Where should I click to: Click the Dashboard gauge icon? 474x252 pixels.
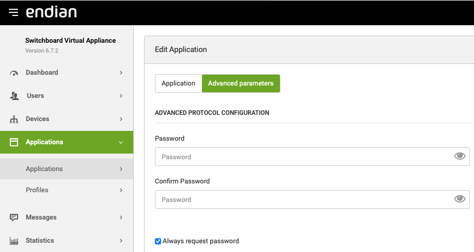point(14,73)
